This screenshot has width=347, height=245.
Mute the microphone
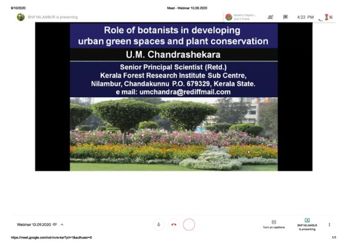tap(158, 224)
